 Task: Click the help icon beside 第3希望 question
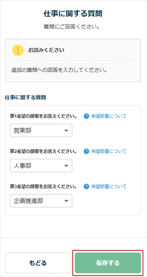(x=86, y=187)
